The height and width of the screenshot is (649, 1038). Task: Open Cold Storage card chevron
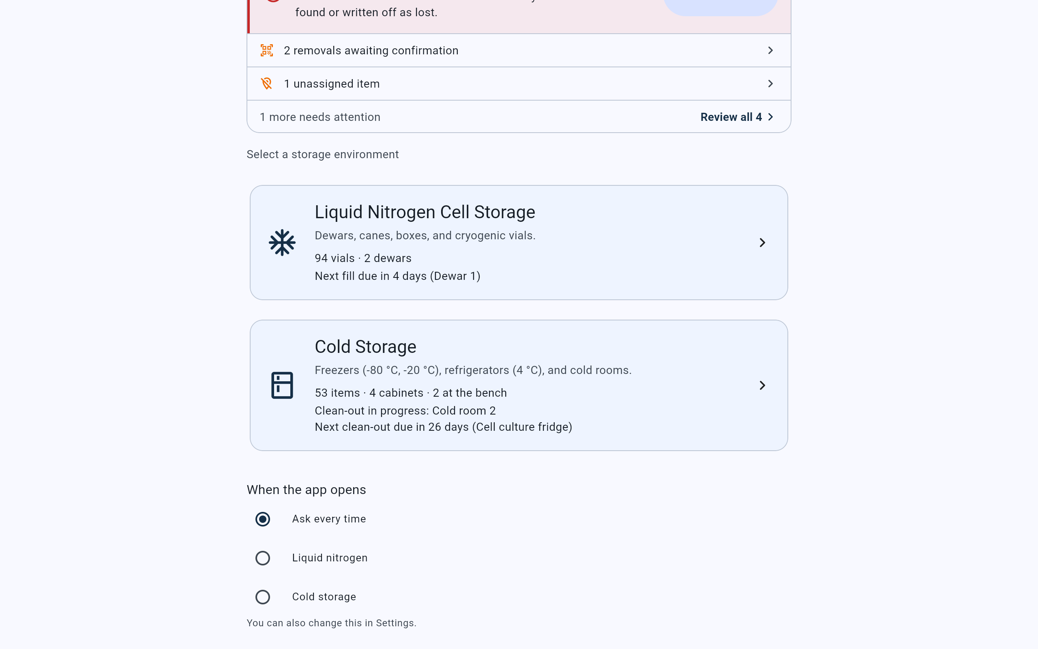pyautogui.click(x=762, y=385)
